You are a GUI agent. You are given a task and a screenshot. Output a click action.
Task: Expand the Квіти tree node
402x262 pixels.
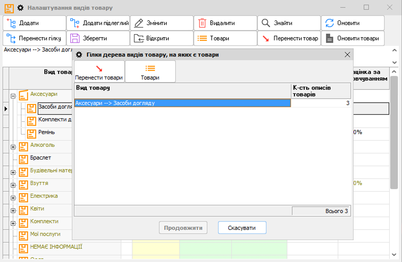[13, 211]
